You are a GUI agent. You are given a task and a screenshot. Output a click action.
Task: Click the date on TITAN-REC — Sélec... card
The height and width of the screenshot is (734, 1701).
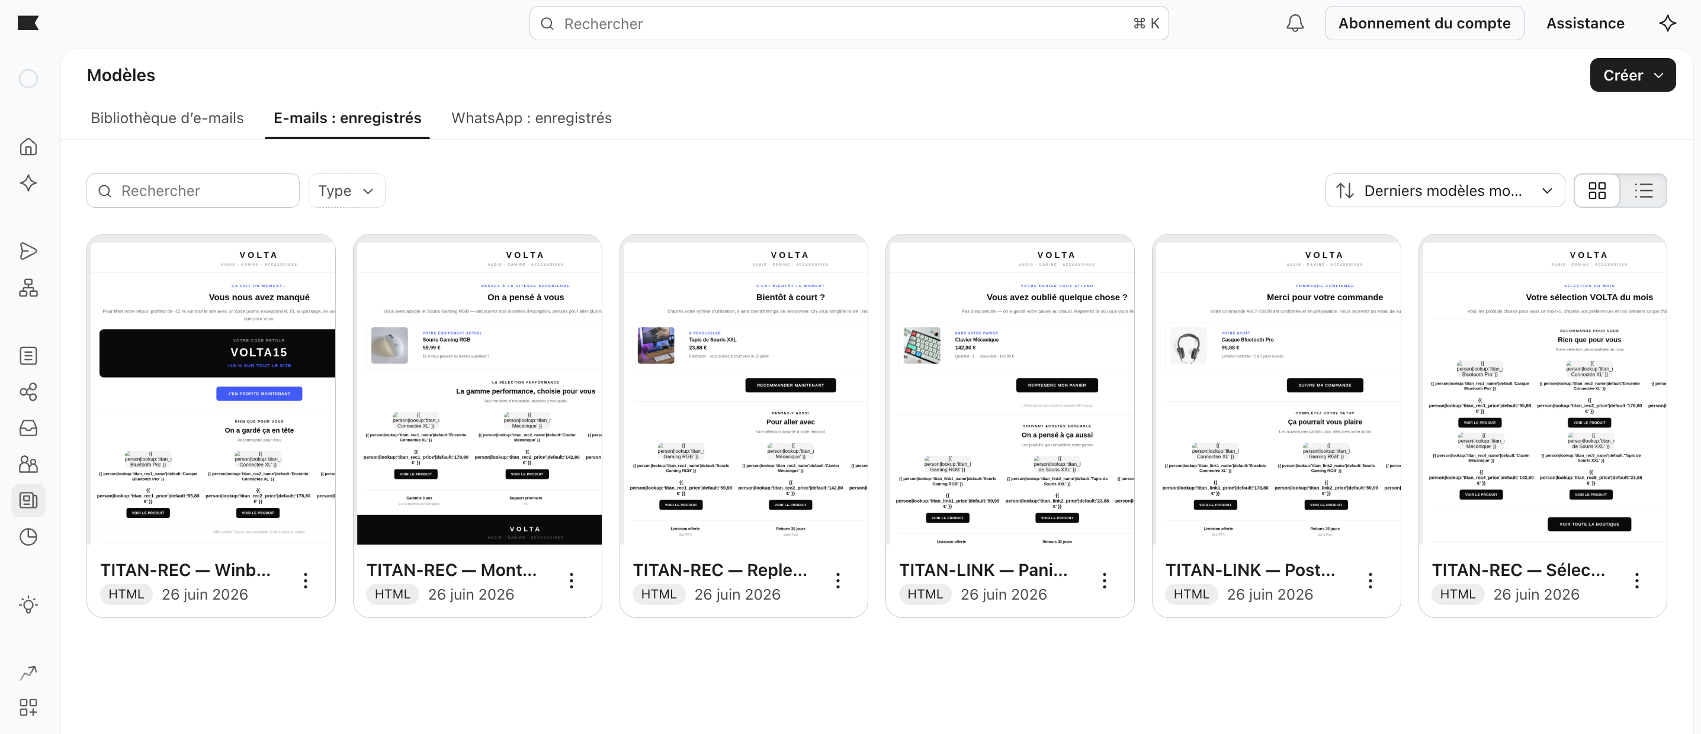click(1536, 594)
